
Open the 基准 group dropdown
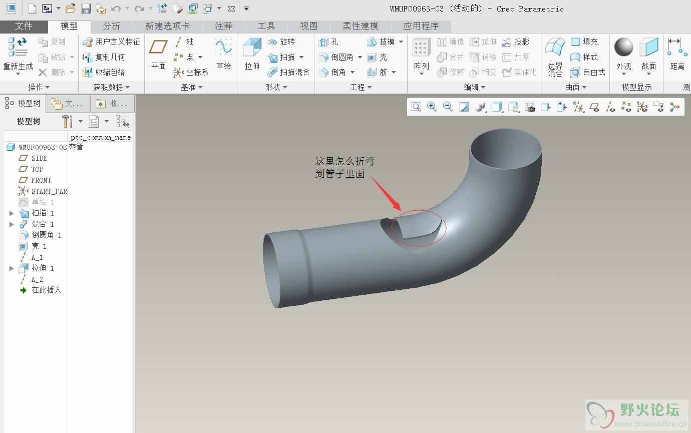point(191,87)
